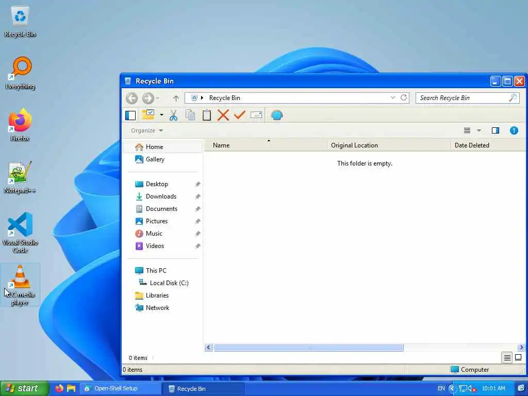
Task: Sort by the Date Deleted column header
Action: tap(488, 145)
